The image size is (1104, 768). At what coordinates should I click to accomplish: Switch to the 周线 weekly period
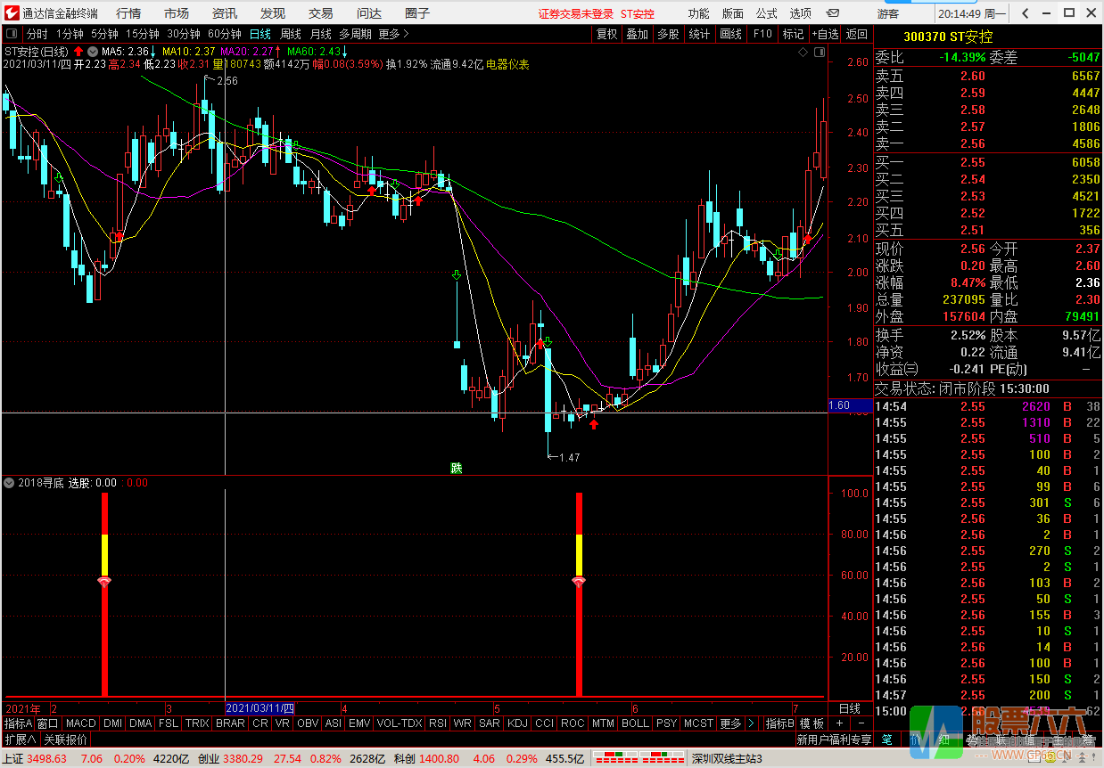point(291,34)
